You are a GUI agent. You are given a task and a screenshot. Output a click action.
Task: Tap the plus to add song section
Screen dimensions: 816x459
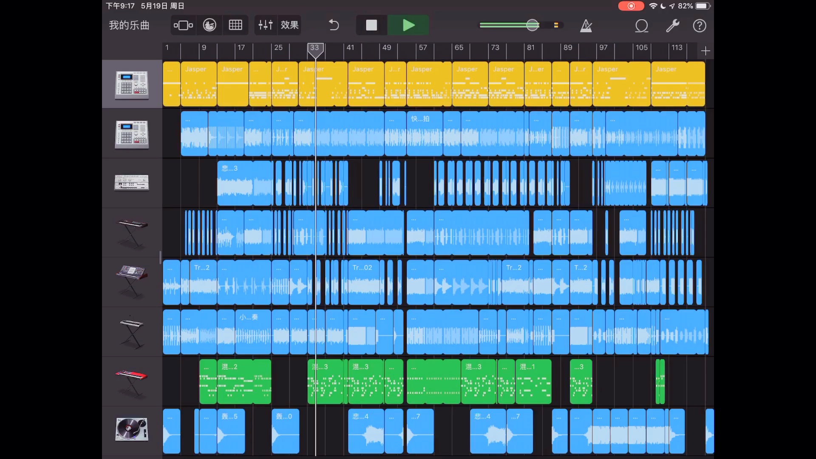[705, 51]
